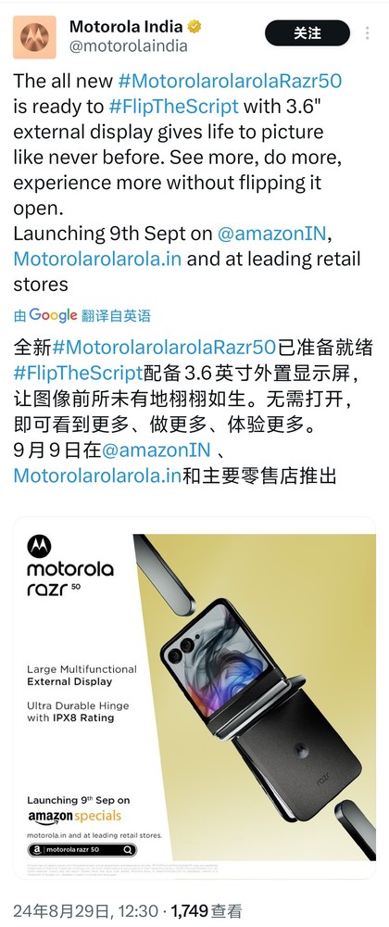Click the gold verified badge

(194, 27)
